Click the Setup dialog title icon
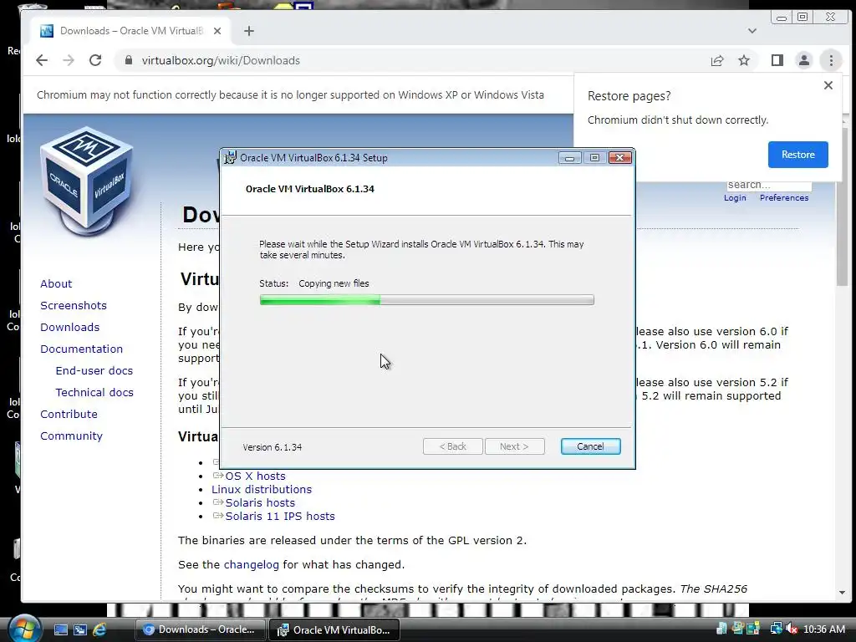 tap(230, 158)
